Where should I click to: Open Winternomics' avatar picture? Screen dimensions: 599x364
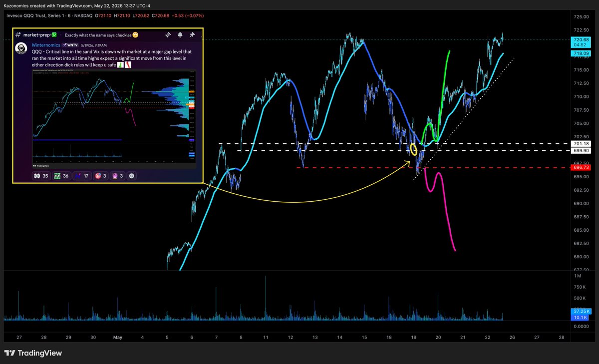coord(21,48)
